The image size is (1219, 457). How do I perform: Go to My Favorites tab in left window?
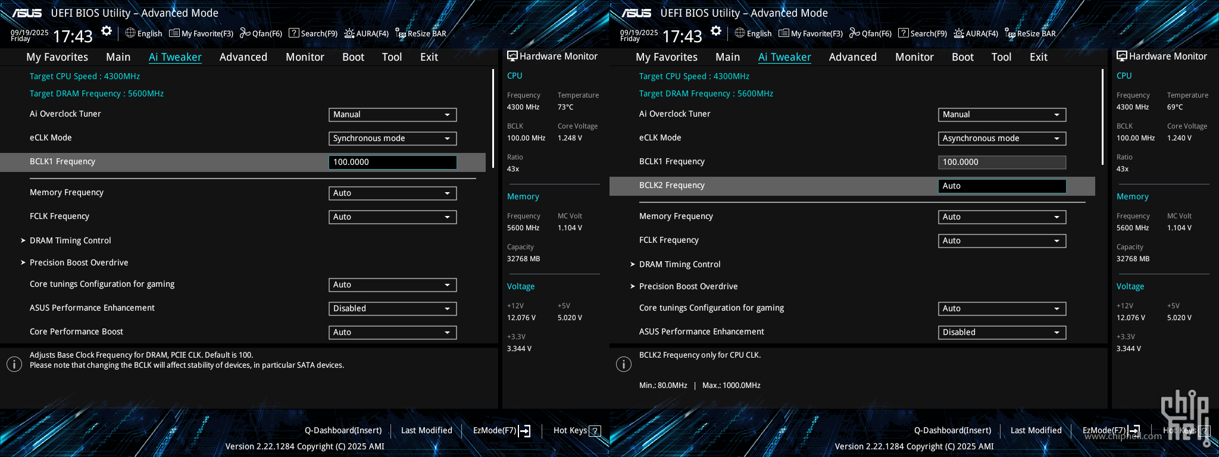(57, 57)
